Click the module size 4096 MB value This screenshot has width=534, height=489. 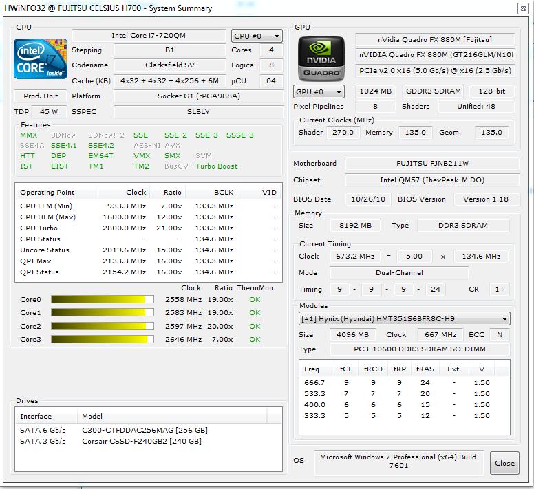tap(352, 334)
